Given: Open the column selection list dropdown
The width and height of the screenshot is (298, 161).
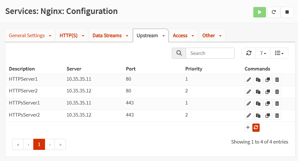Looking at the screenshot, I should 279,53.
